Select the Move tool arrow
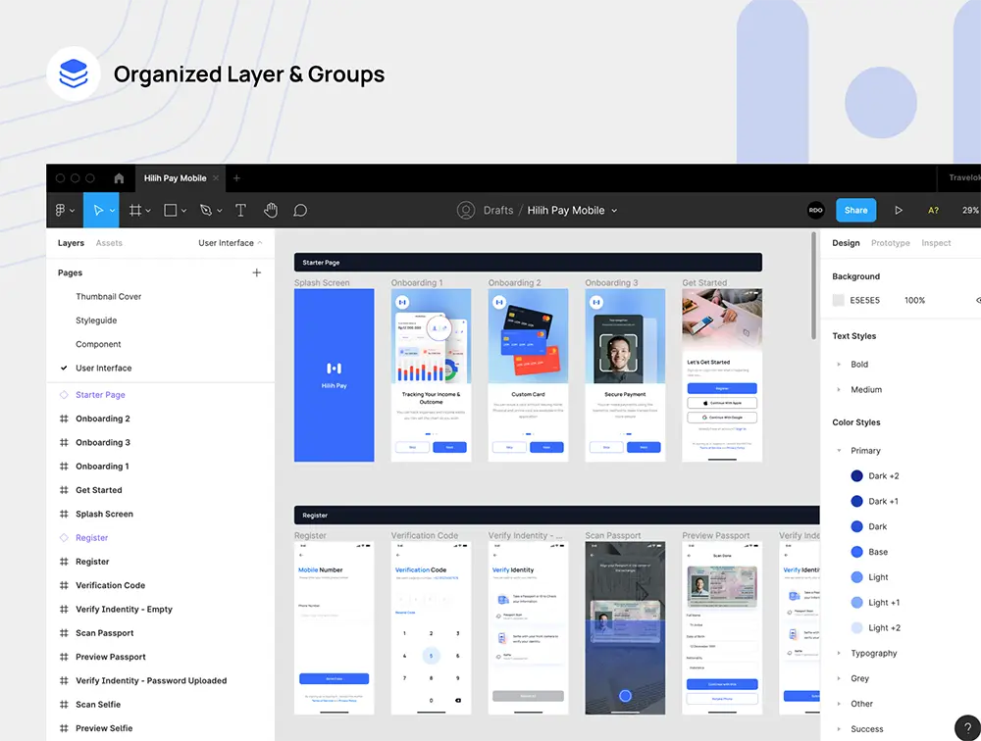The image size is (981, 741). point(97,211)
